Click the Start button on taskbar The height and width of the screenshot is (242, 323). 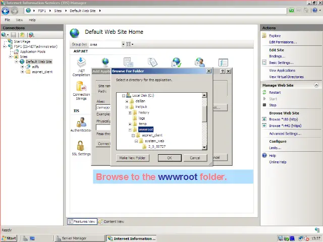[x=9, y=238]
